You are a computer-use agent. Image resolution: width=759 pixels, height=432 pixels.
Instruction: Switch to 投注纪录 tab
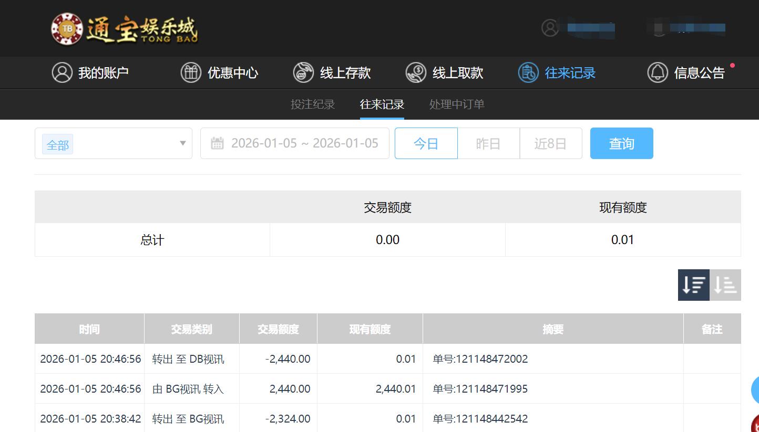[x=313, y=104]
